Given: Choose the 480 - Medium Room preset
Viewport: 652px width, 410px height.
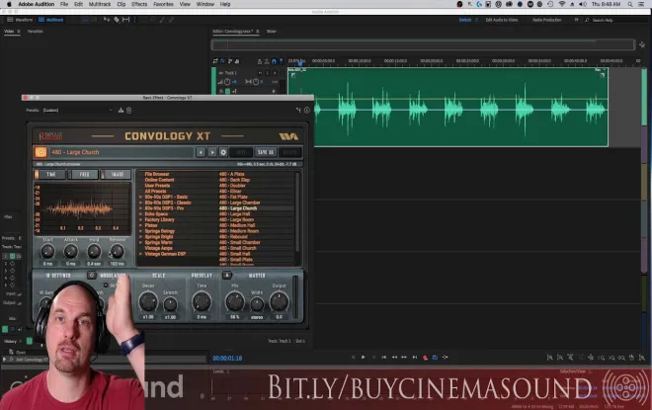Looking at the screenshot, I should click(239, 231).
